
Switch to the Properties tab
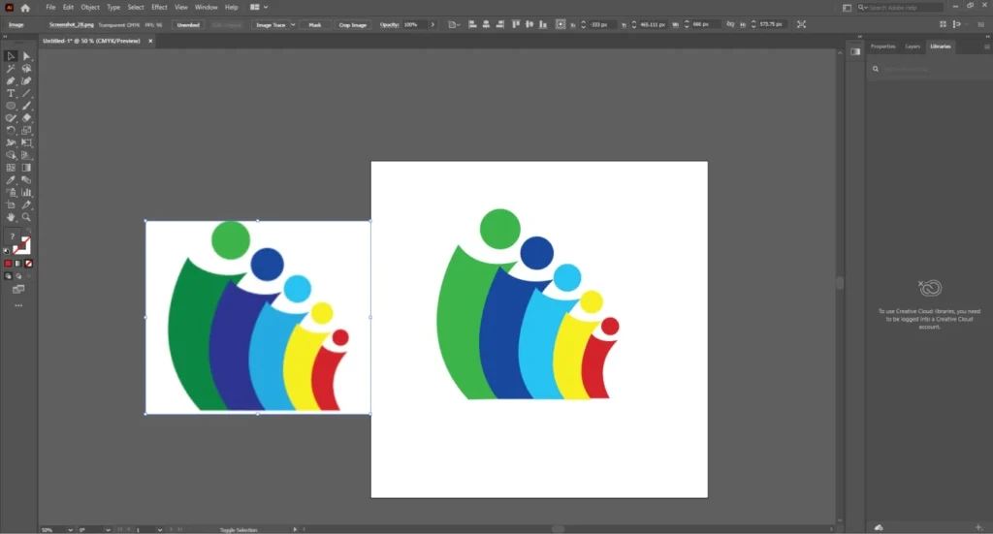pyautogui.click(x=882, y=47)
